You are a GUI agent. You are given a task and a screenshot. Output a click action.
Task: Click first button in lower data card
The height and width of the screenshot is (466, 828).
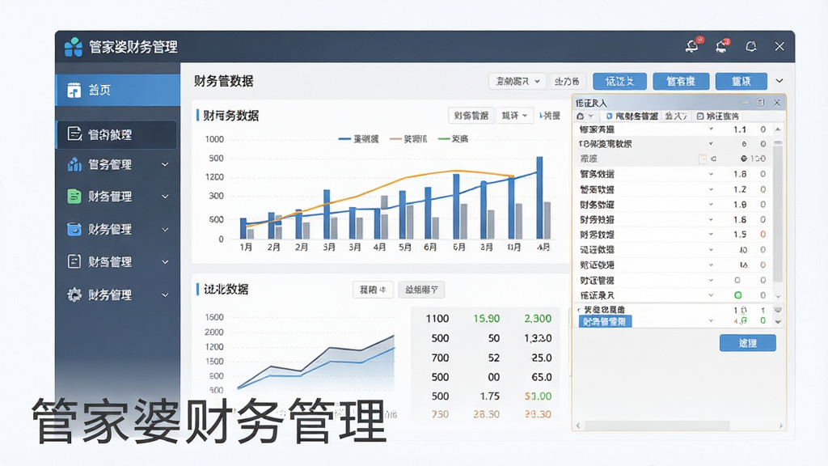pos(373,290)
